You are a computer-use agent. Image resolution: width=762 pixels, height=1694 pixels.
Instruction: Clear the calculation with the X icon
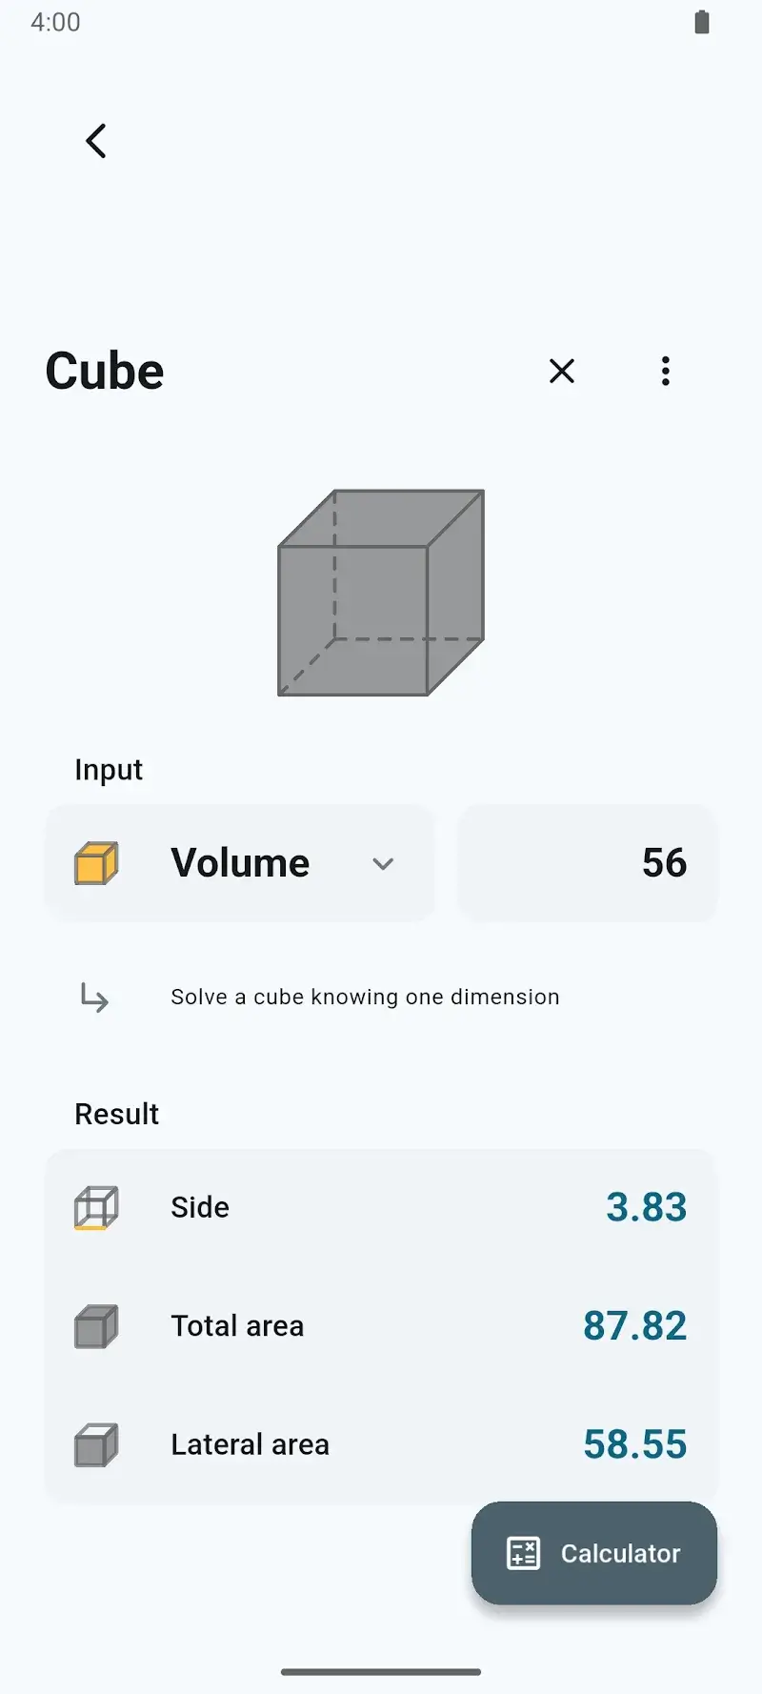[x=562, y=372]
